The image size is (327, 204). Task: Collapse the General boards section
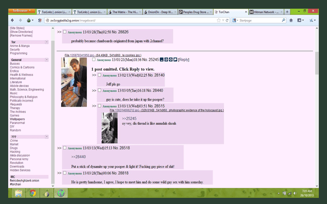(x=46, y=60)
